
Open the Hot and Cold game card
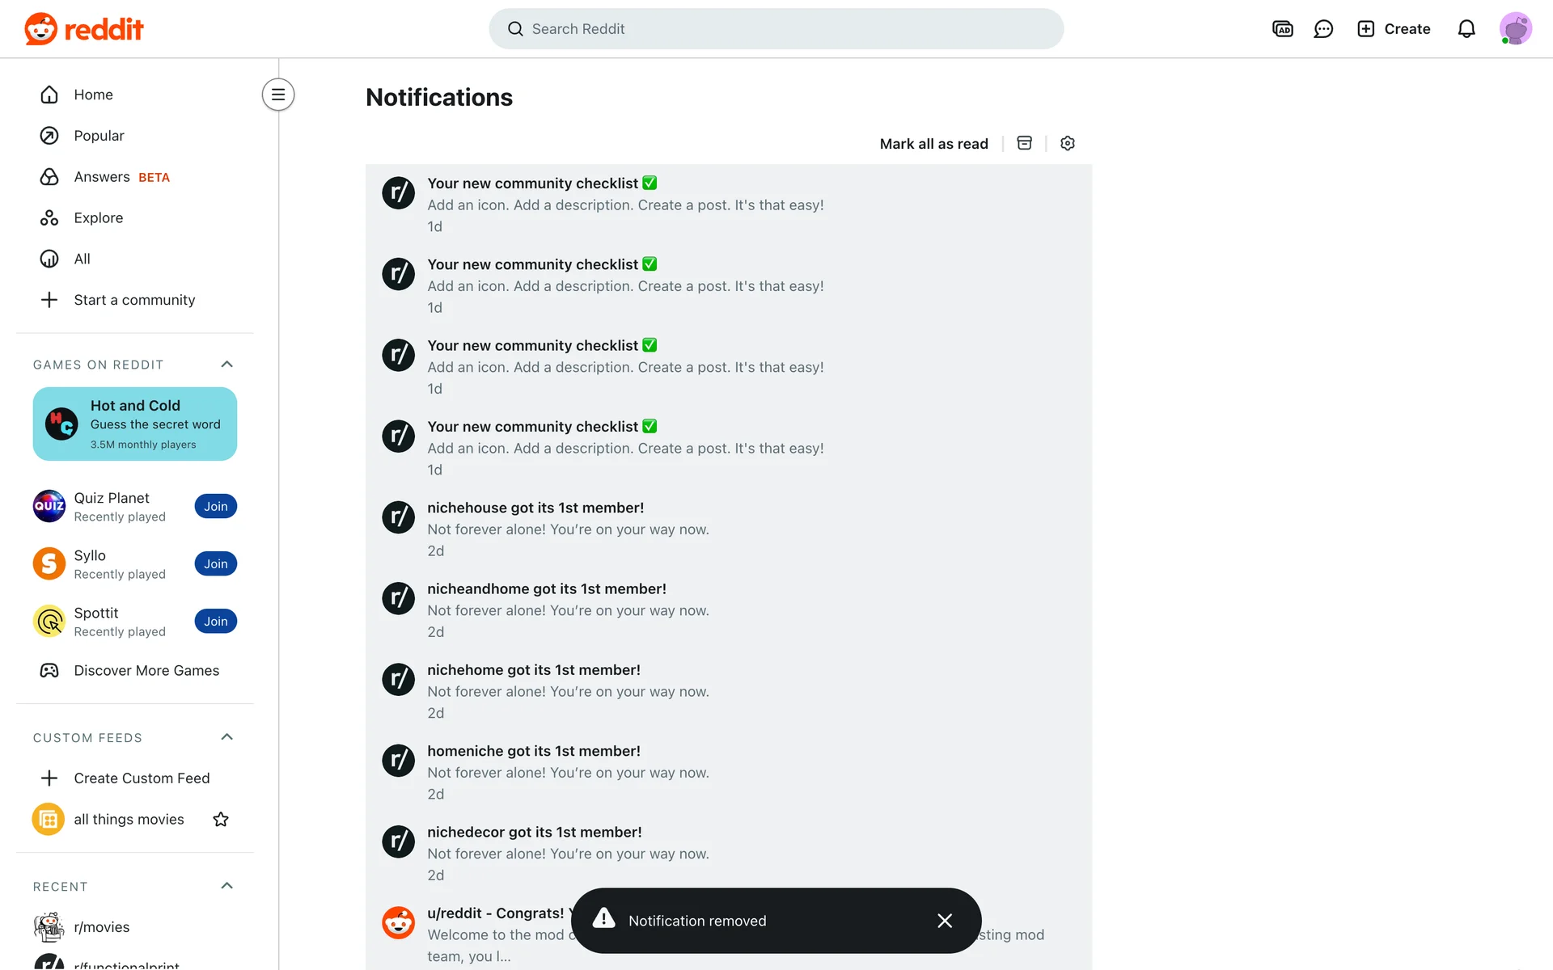pyautogui.click(x=135, y=424)
